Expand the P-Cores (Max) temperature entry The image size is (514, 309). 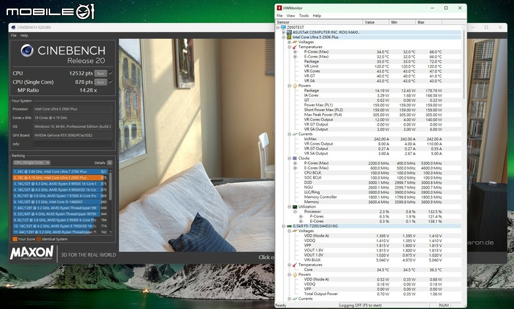point(295,52)
